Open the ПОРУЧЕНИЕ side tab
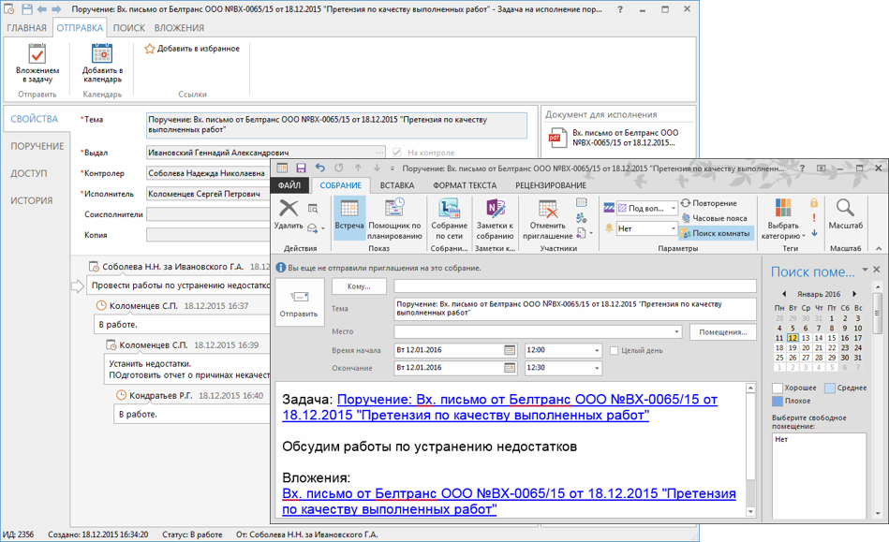The height and width of the screenshot is (542, 889). [37, 146]
